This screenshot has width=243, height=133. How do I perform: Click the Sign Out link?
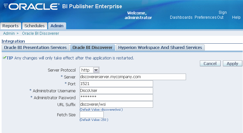(x=222, y=15)
